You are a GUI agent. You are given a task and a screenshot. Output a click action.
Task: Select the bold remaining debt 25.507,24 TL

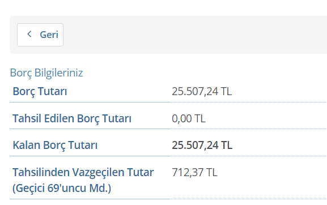coord(202,145)
